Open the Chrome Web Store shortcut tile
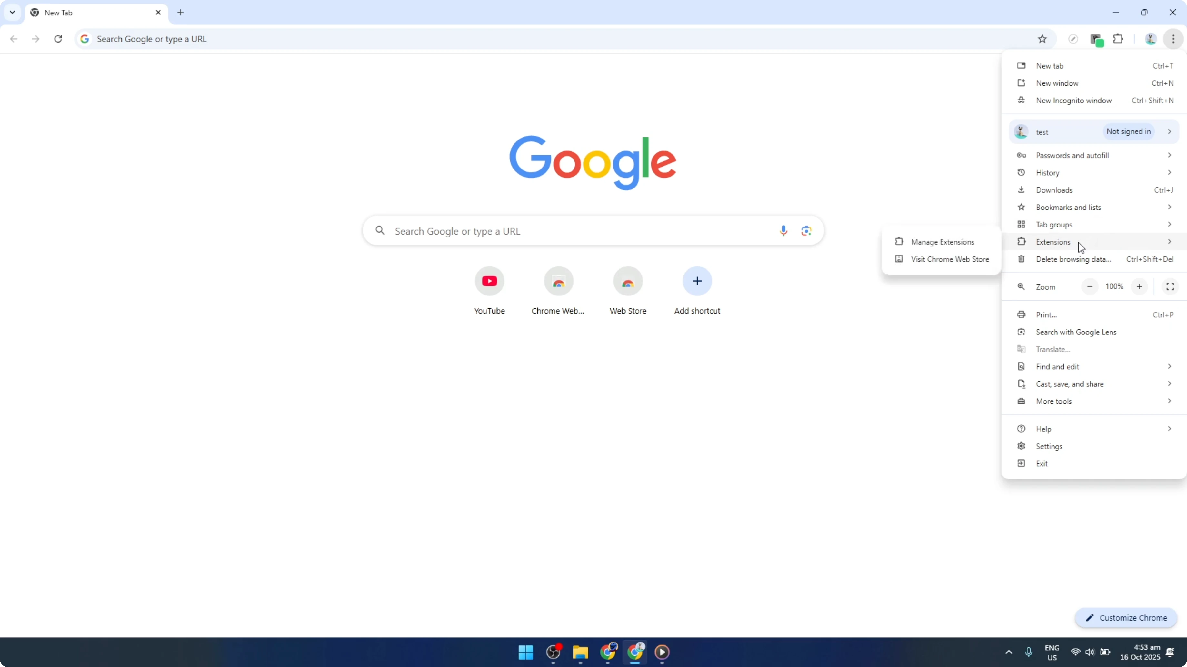 558,281
